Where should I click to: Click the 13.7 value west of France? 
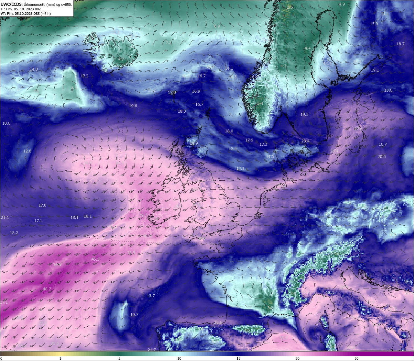coord(151,296)
